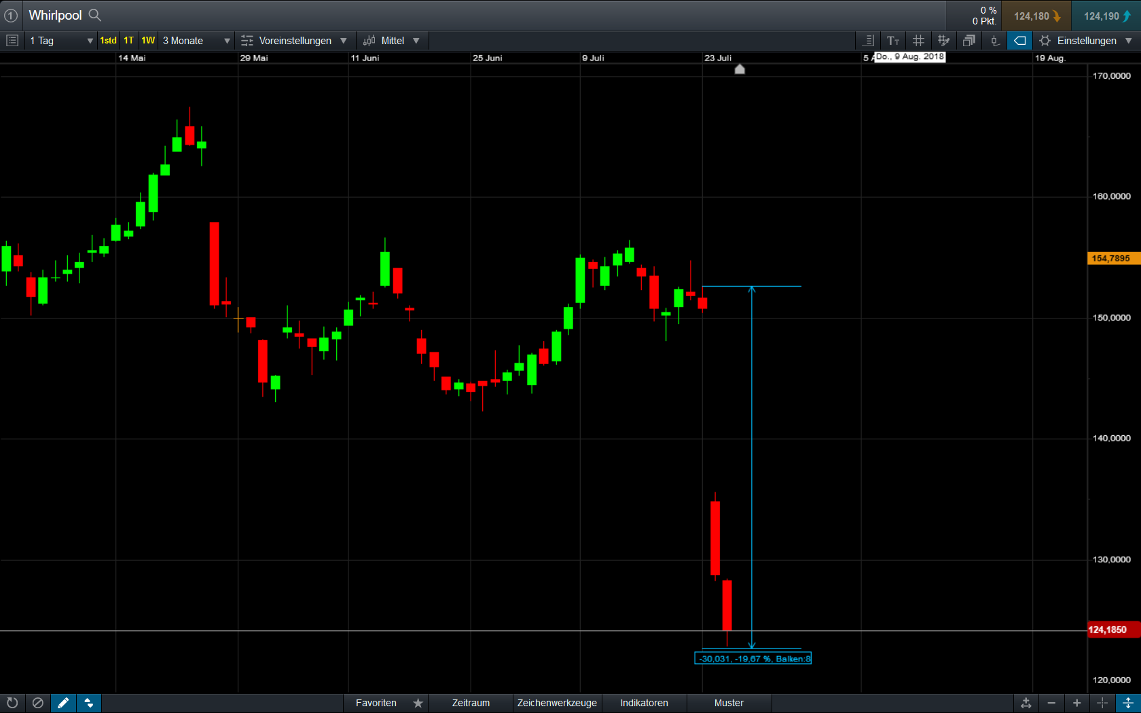The image size is (1141, 713).
Task: Click the chart number 1 circle icon
Action: click(11, 16)
